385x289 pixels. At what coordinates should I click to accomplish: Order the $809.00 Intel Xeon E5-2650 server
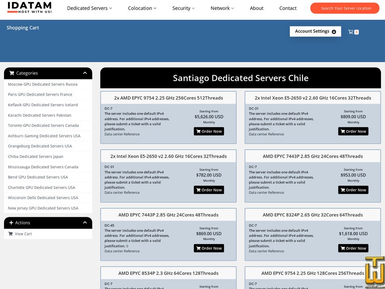pos(353,131)
